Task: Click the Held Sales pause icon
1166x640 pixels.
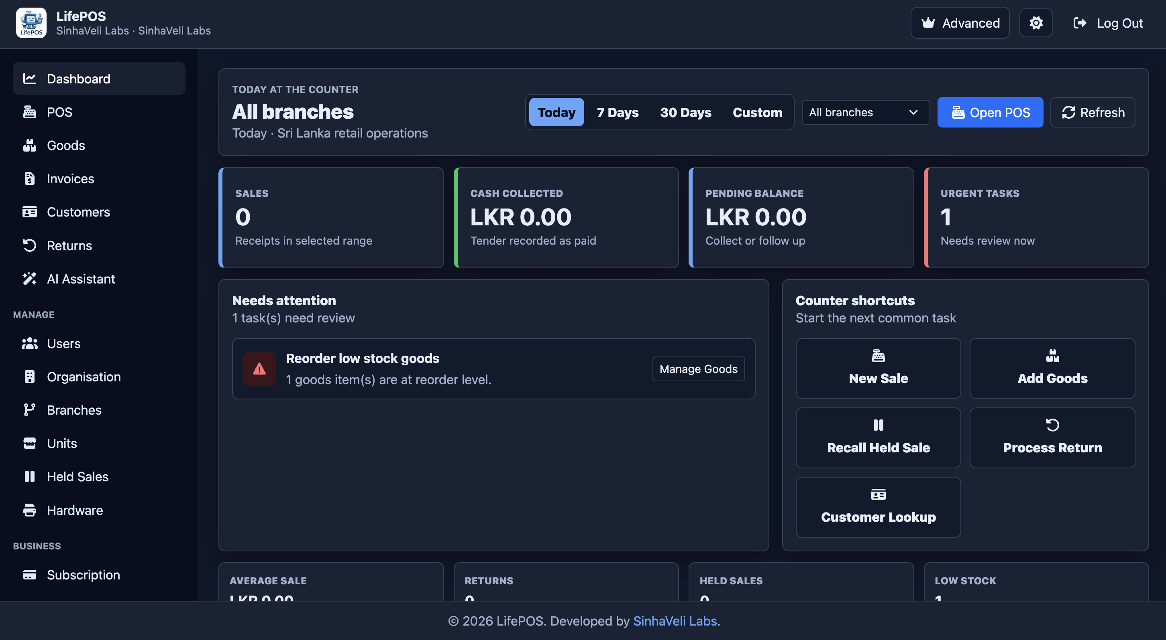Action: coord(29,476)
